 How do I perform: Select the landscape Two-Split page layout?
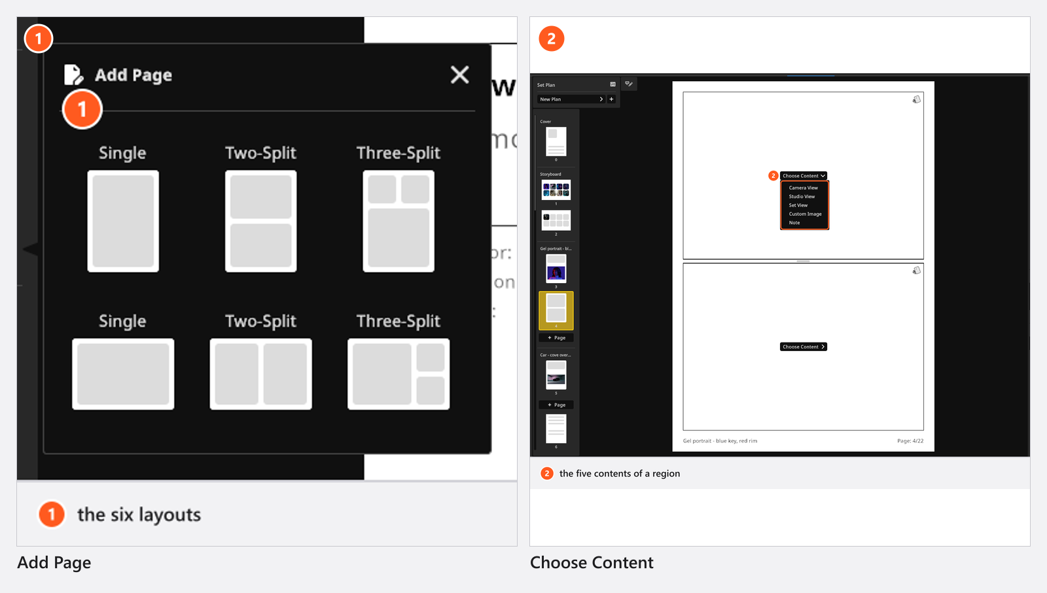click(x=260, y=374)
